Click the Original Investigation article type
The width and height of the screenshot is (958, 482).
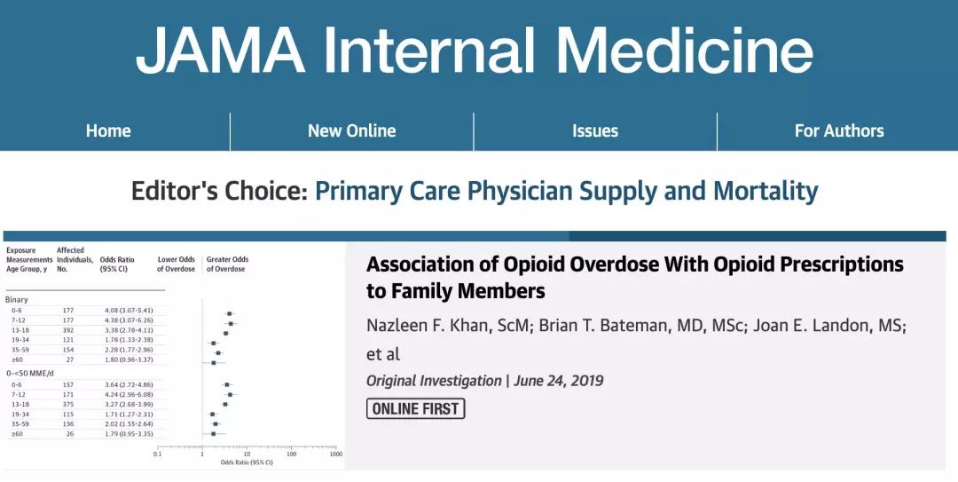coord(433,381)
